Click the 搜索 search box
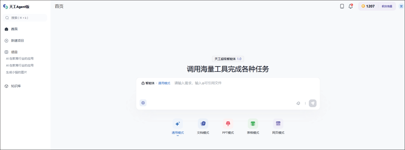Viewport: 405px width, 150px height. [25, 18]
